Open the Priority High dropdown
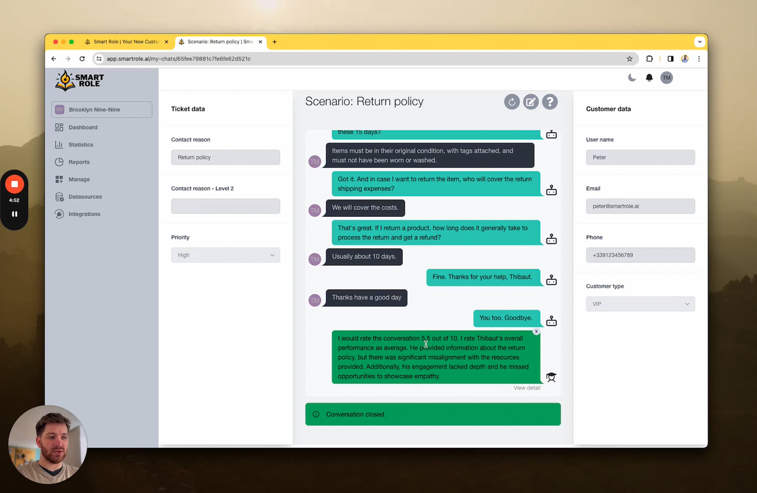Image resolution: width=757 pixels, height=493 pixels. point(225,255)
